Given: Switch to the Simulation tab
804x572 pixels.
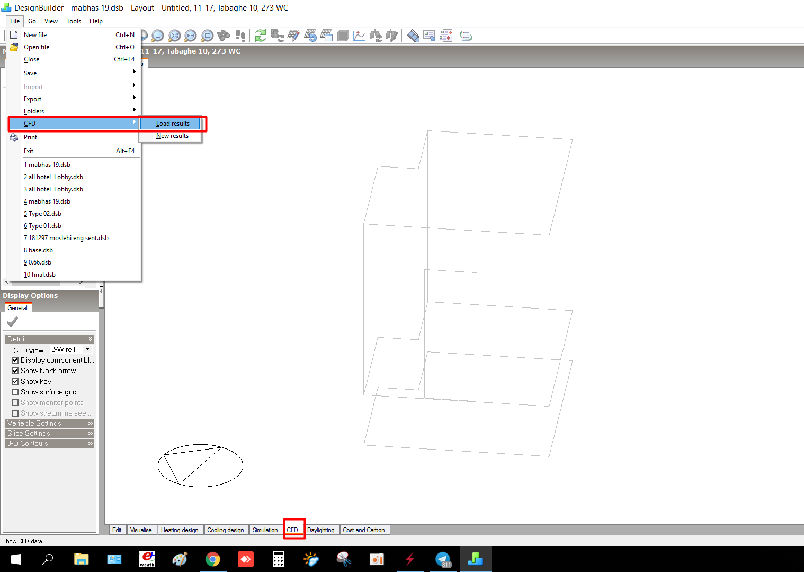Looking at the screenshot, I should click(x=265, y=530).
